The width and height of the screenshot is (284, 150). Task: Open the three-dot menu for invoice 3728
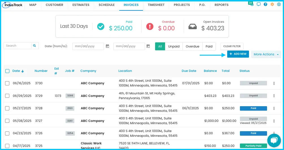click(274, 108)
